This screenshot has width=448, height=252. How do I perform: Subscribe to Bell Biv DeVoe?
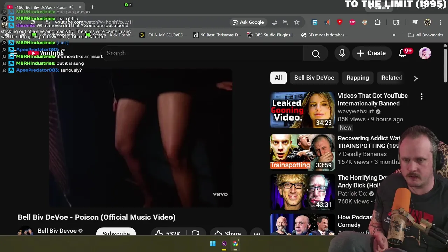pos(116,232)
